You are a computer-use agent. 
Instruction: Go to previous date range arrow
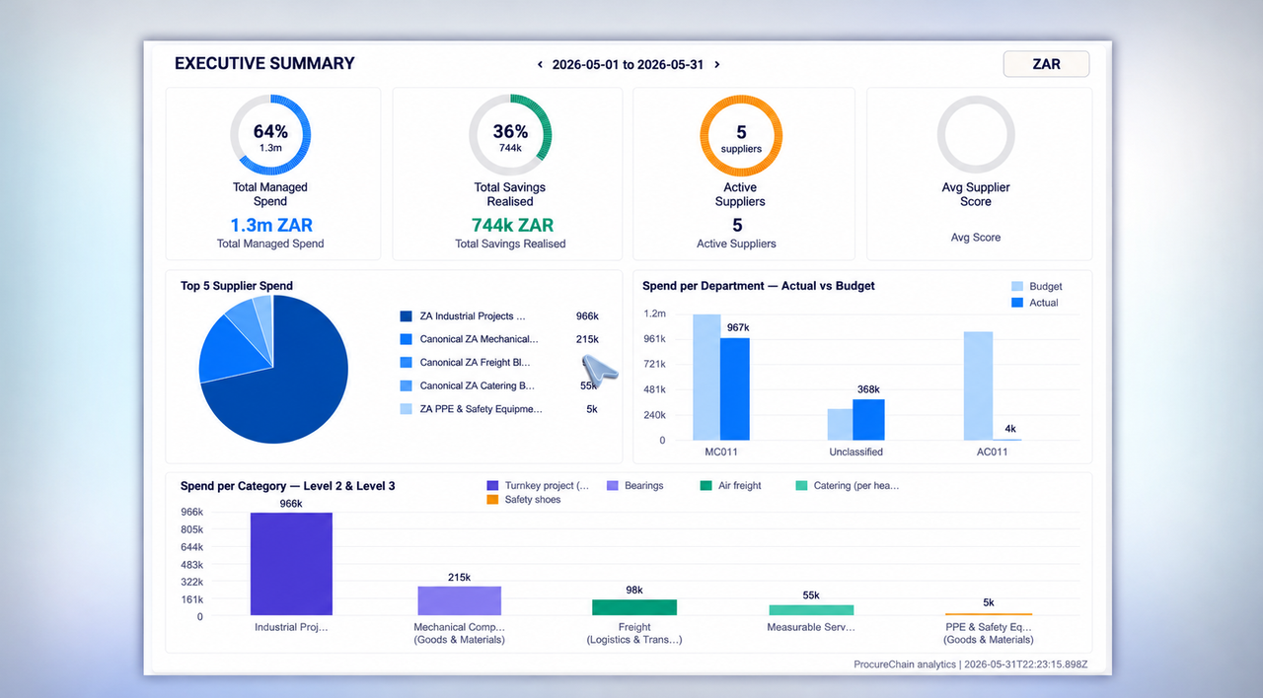(540, 65)
